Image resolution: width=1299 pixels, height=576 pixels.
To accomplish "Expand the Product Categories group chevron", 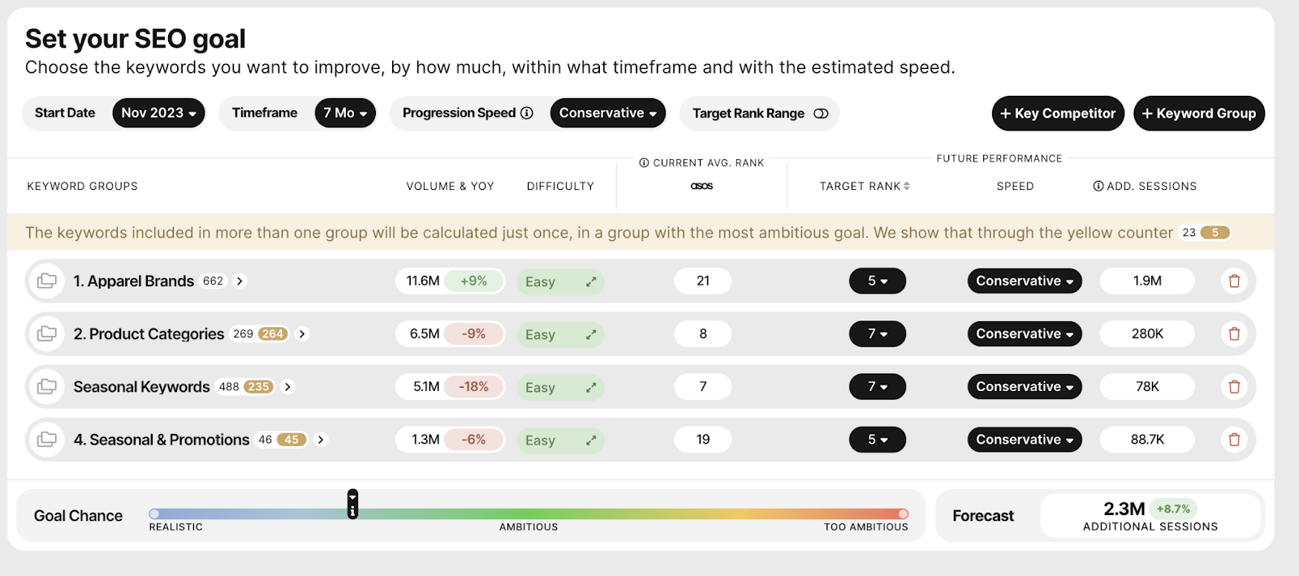I will click(302, 334).
